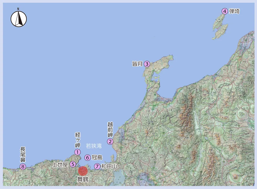Click the 冠島 label text
Screen dimensions: 257x189
pos(97,157)
